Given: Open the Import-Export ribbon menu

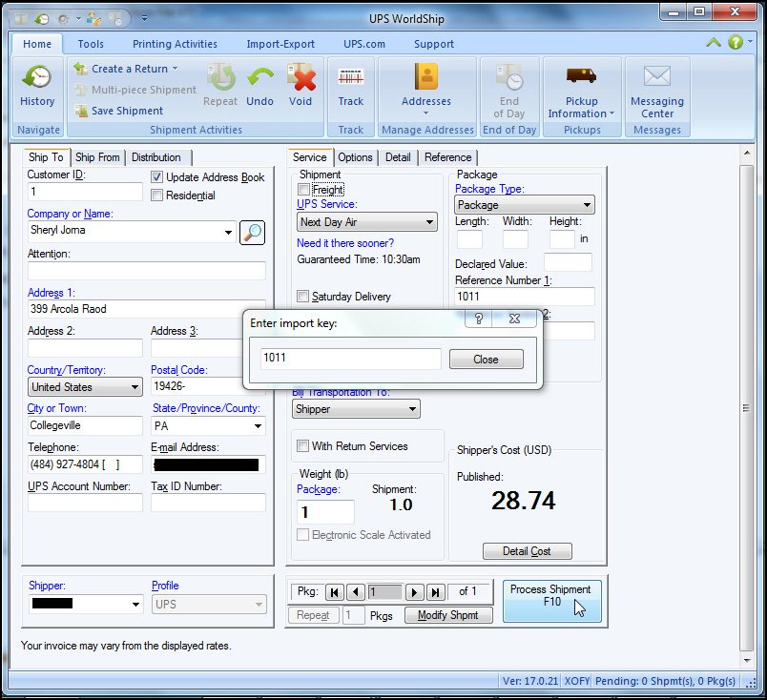Looking at the screenshot, I should tap(280, 43).
